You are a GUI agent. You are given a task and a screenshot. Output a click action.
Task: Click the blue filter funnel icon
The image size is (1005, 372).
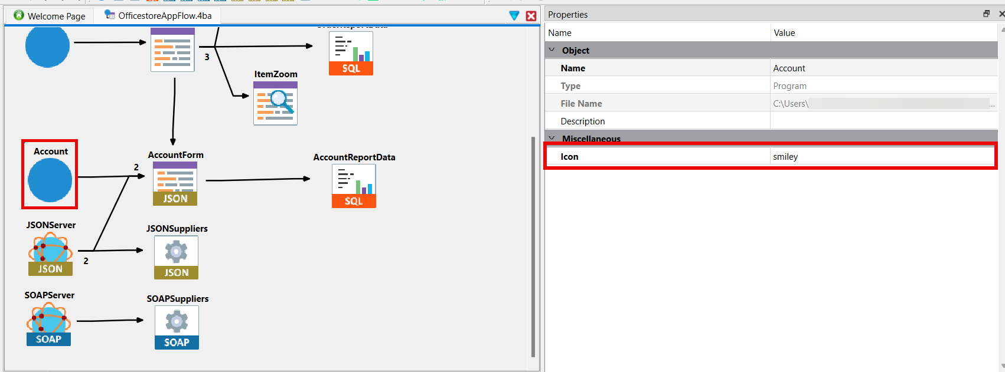(x=514, y=16)
